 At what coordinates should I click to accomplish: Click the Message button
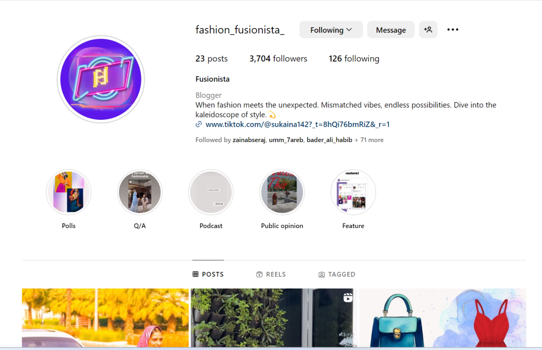click(x=391, y=30)
